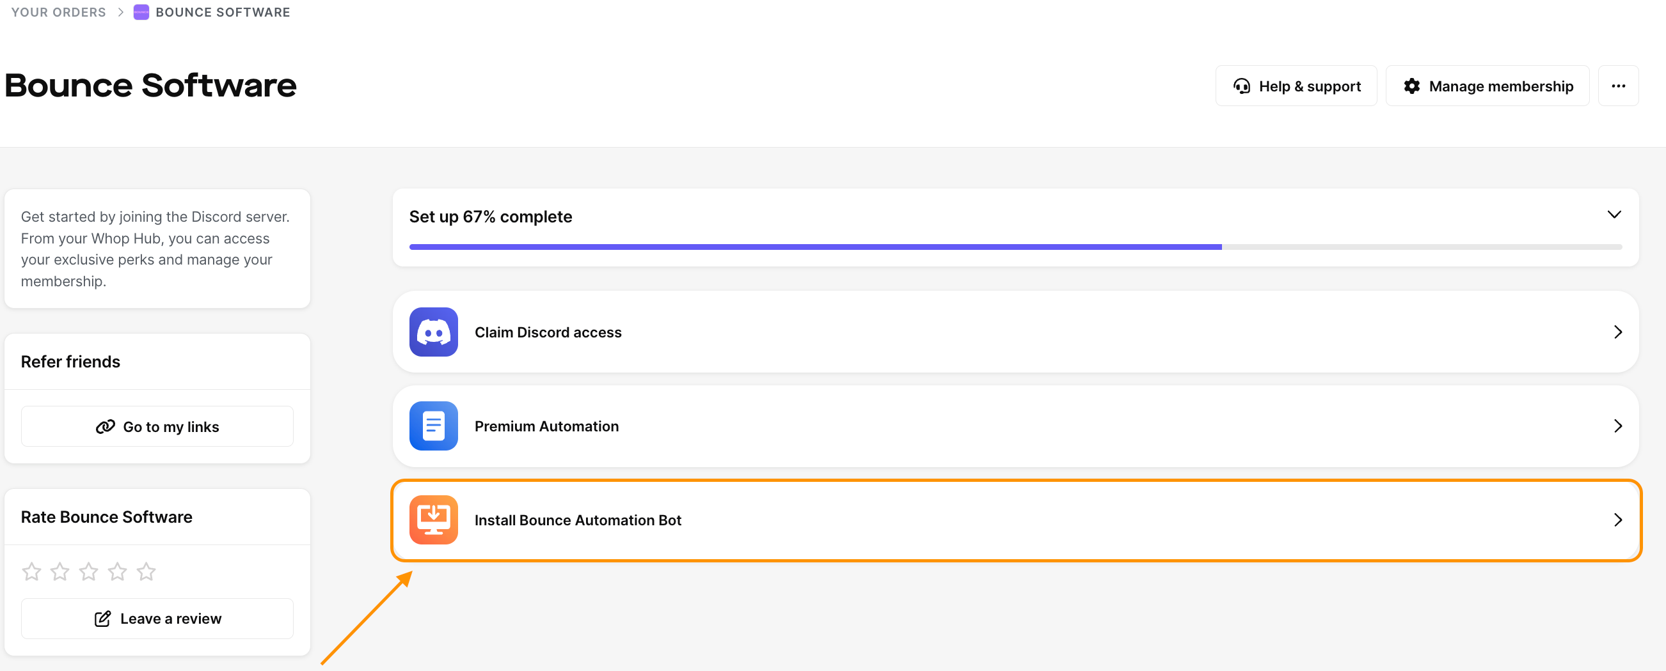Click the blue Premium Automation document icon
This screenshot has height=671, width=1666.
[x=433, y=426]
